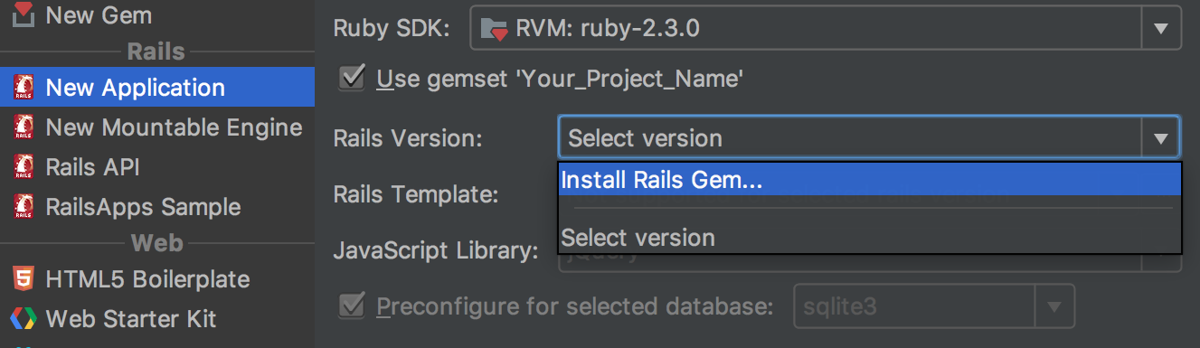
Task: Click the Rails API icon
Action: coord(24,167)
